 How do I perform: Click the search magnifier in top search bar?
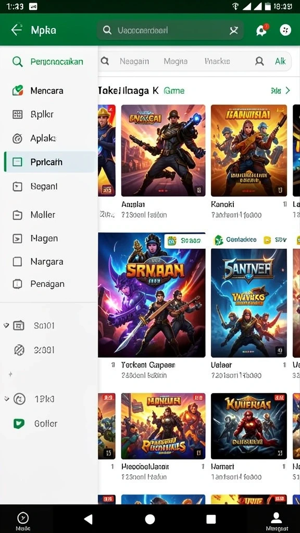[107, 30]
